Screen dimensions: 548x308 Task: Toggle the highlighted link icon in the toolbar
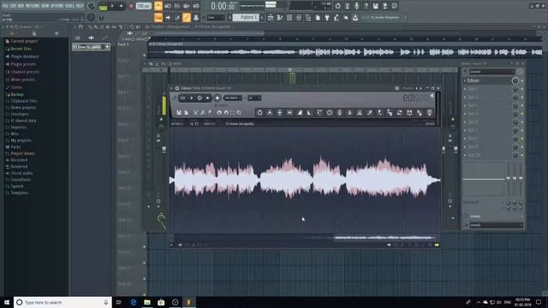[x=187, y=17]
